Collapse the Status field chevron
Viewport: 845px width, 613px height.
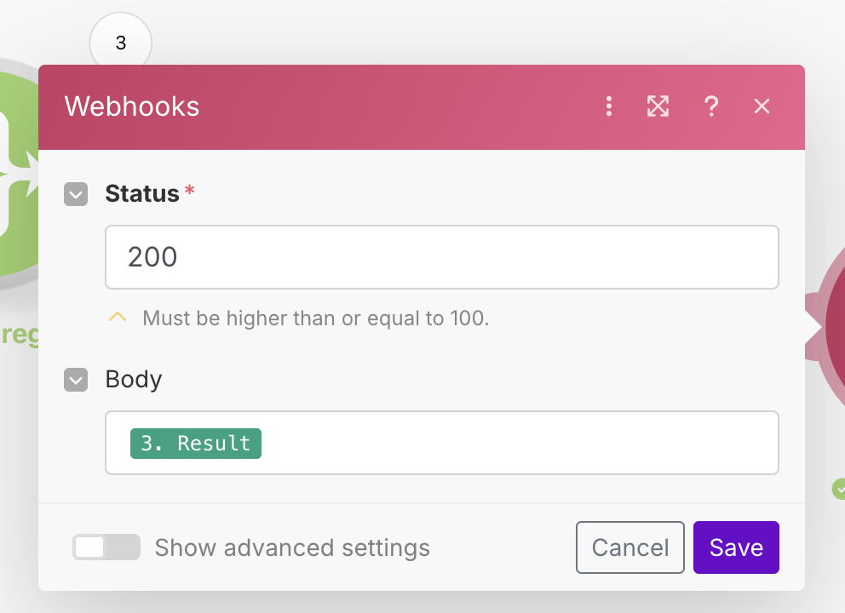click(76, 194)
